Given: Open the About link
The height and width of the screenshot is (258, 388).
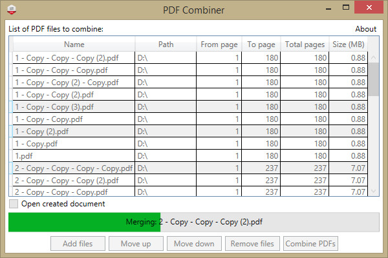Looking at the screenshot, I should pos(366,29).
